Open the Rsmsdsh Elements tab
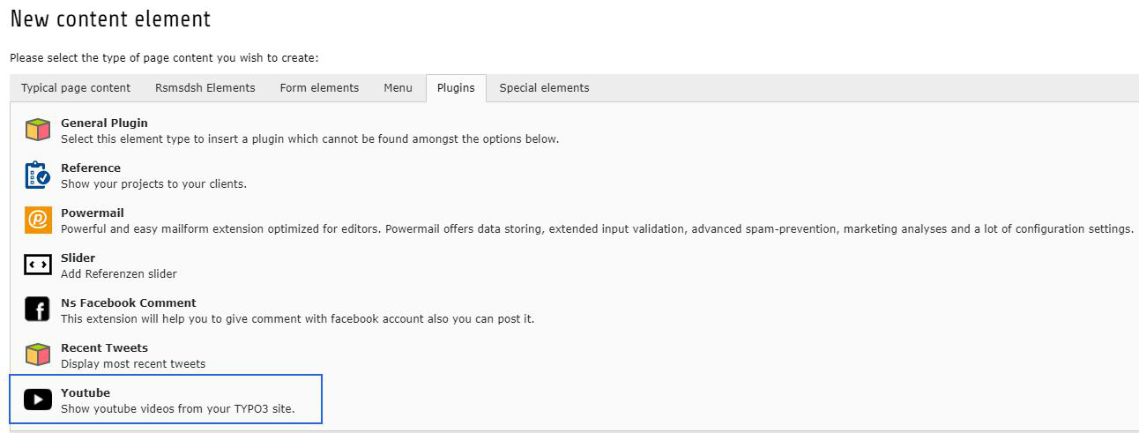Viewport: 1139px width, 433px height. (205, 87)
